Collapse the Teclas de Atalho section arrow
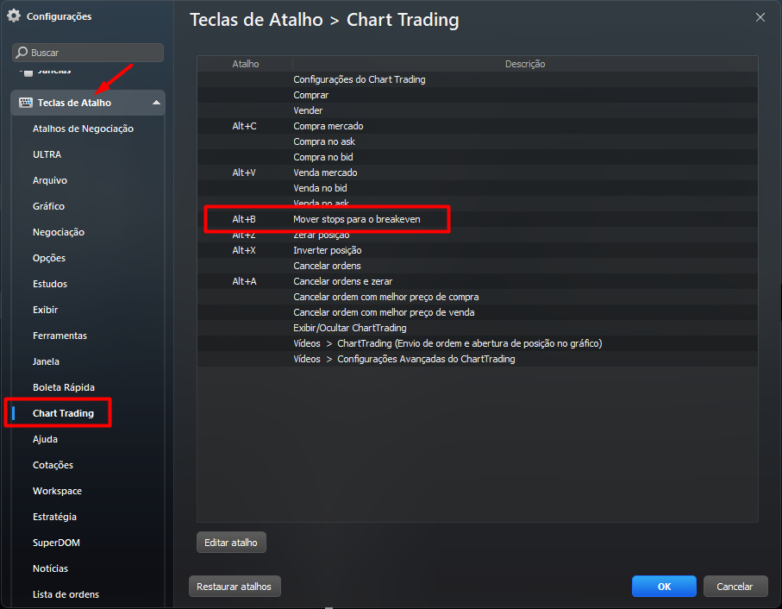The height and width of the screenshot is (609, 782). point(156,103)
